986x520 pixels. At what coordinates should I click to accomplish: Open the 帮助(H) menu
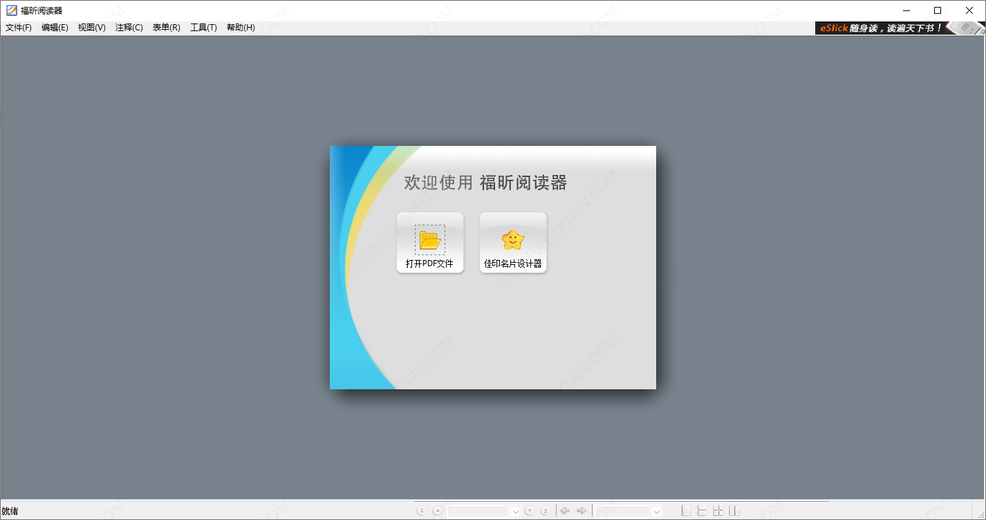point(241,28)
